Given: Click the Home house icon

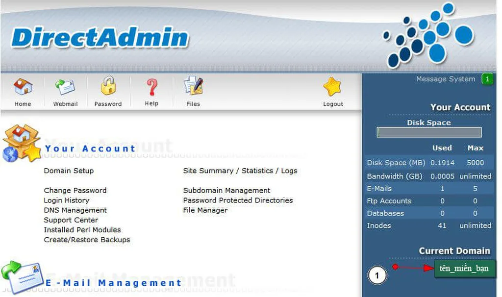Looking at the screenshot, I should coord(23,86).
